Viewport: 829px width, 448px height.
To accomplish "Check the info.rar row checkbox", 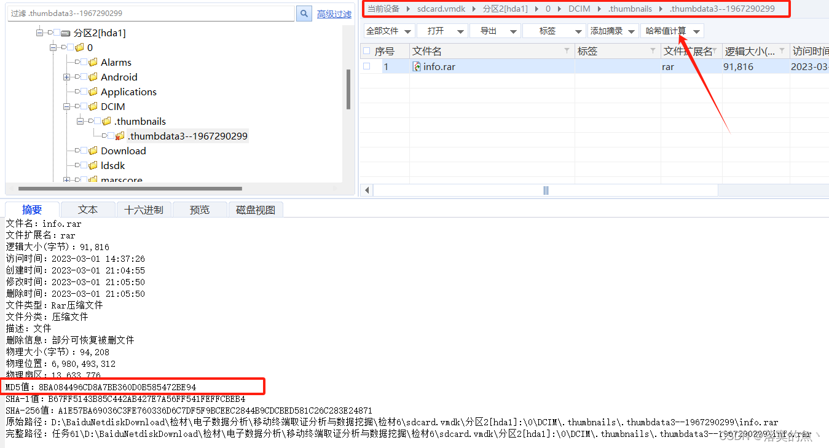I will point(367,66).
